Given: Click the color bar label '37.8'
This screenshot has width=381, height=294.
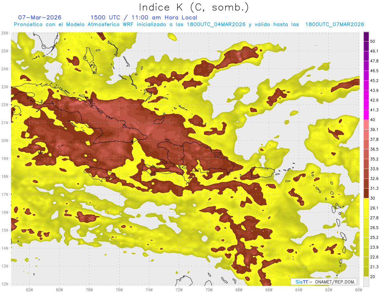Looking at the screenshot, I should point(374,140).
